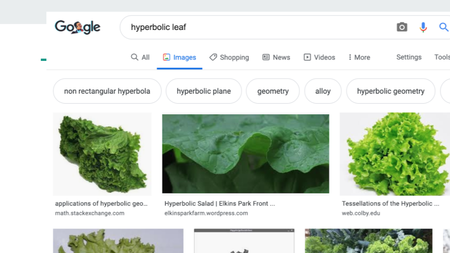The width and height of the screenshot is (450, 253).
Task: Choose the geometry suggestion chip
Action: tap(273, 91)
